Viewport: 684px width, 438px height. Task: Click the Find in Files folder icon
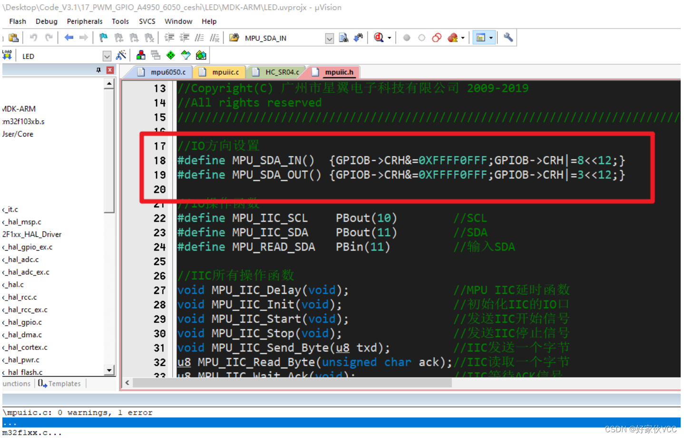point(234,38)
